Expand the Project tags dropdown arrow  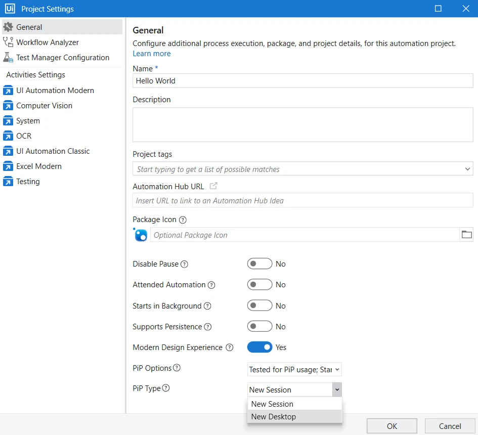[467, 169]
